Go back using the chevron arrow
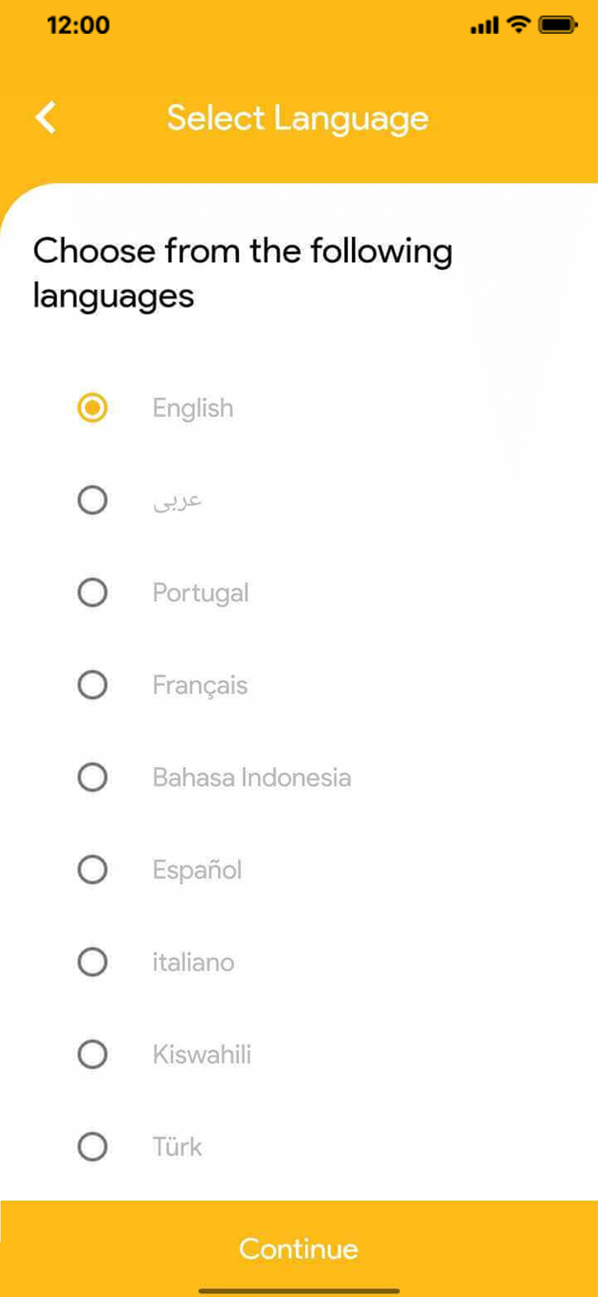Screen dimensions: 598x1297 [x=45, y=118]
